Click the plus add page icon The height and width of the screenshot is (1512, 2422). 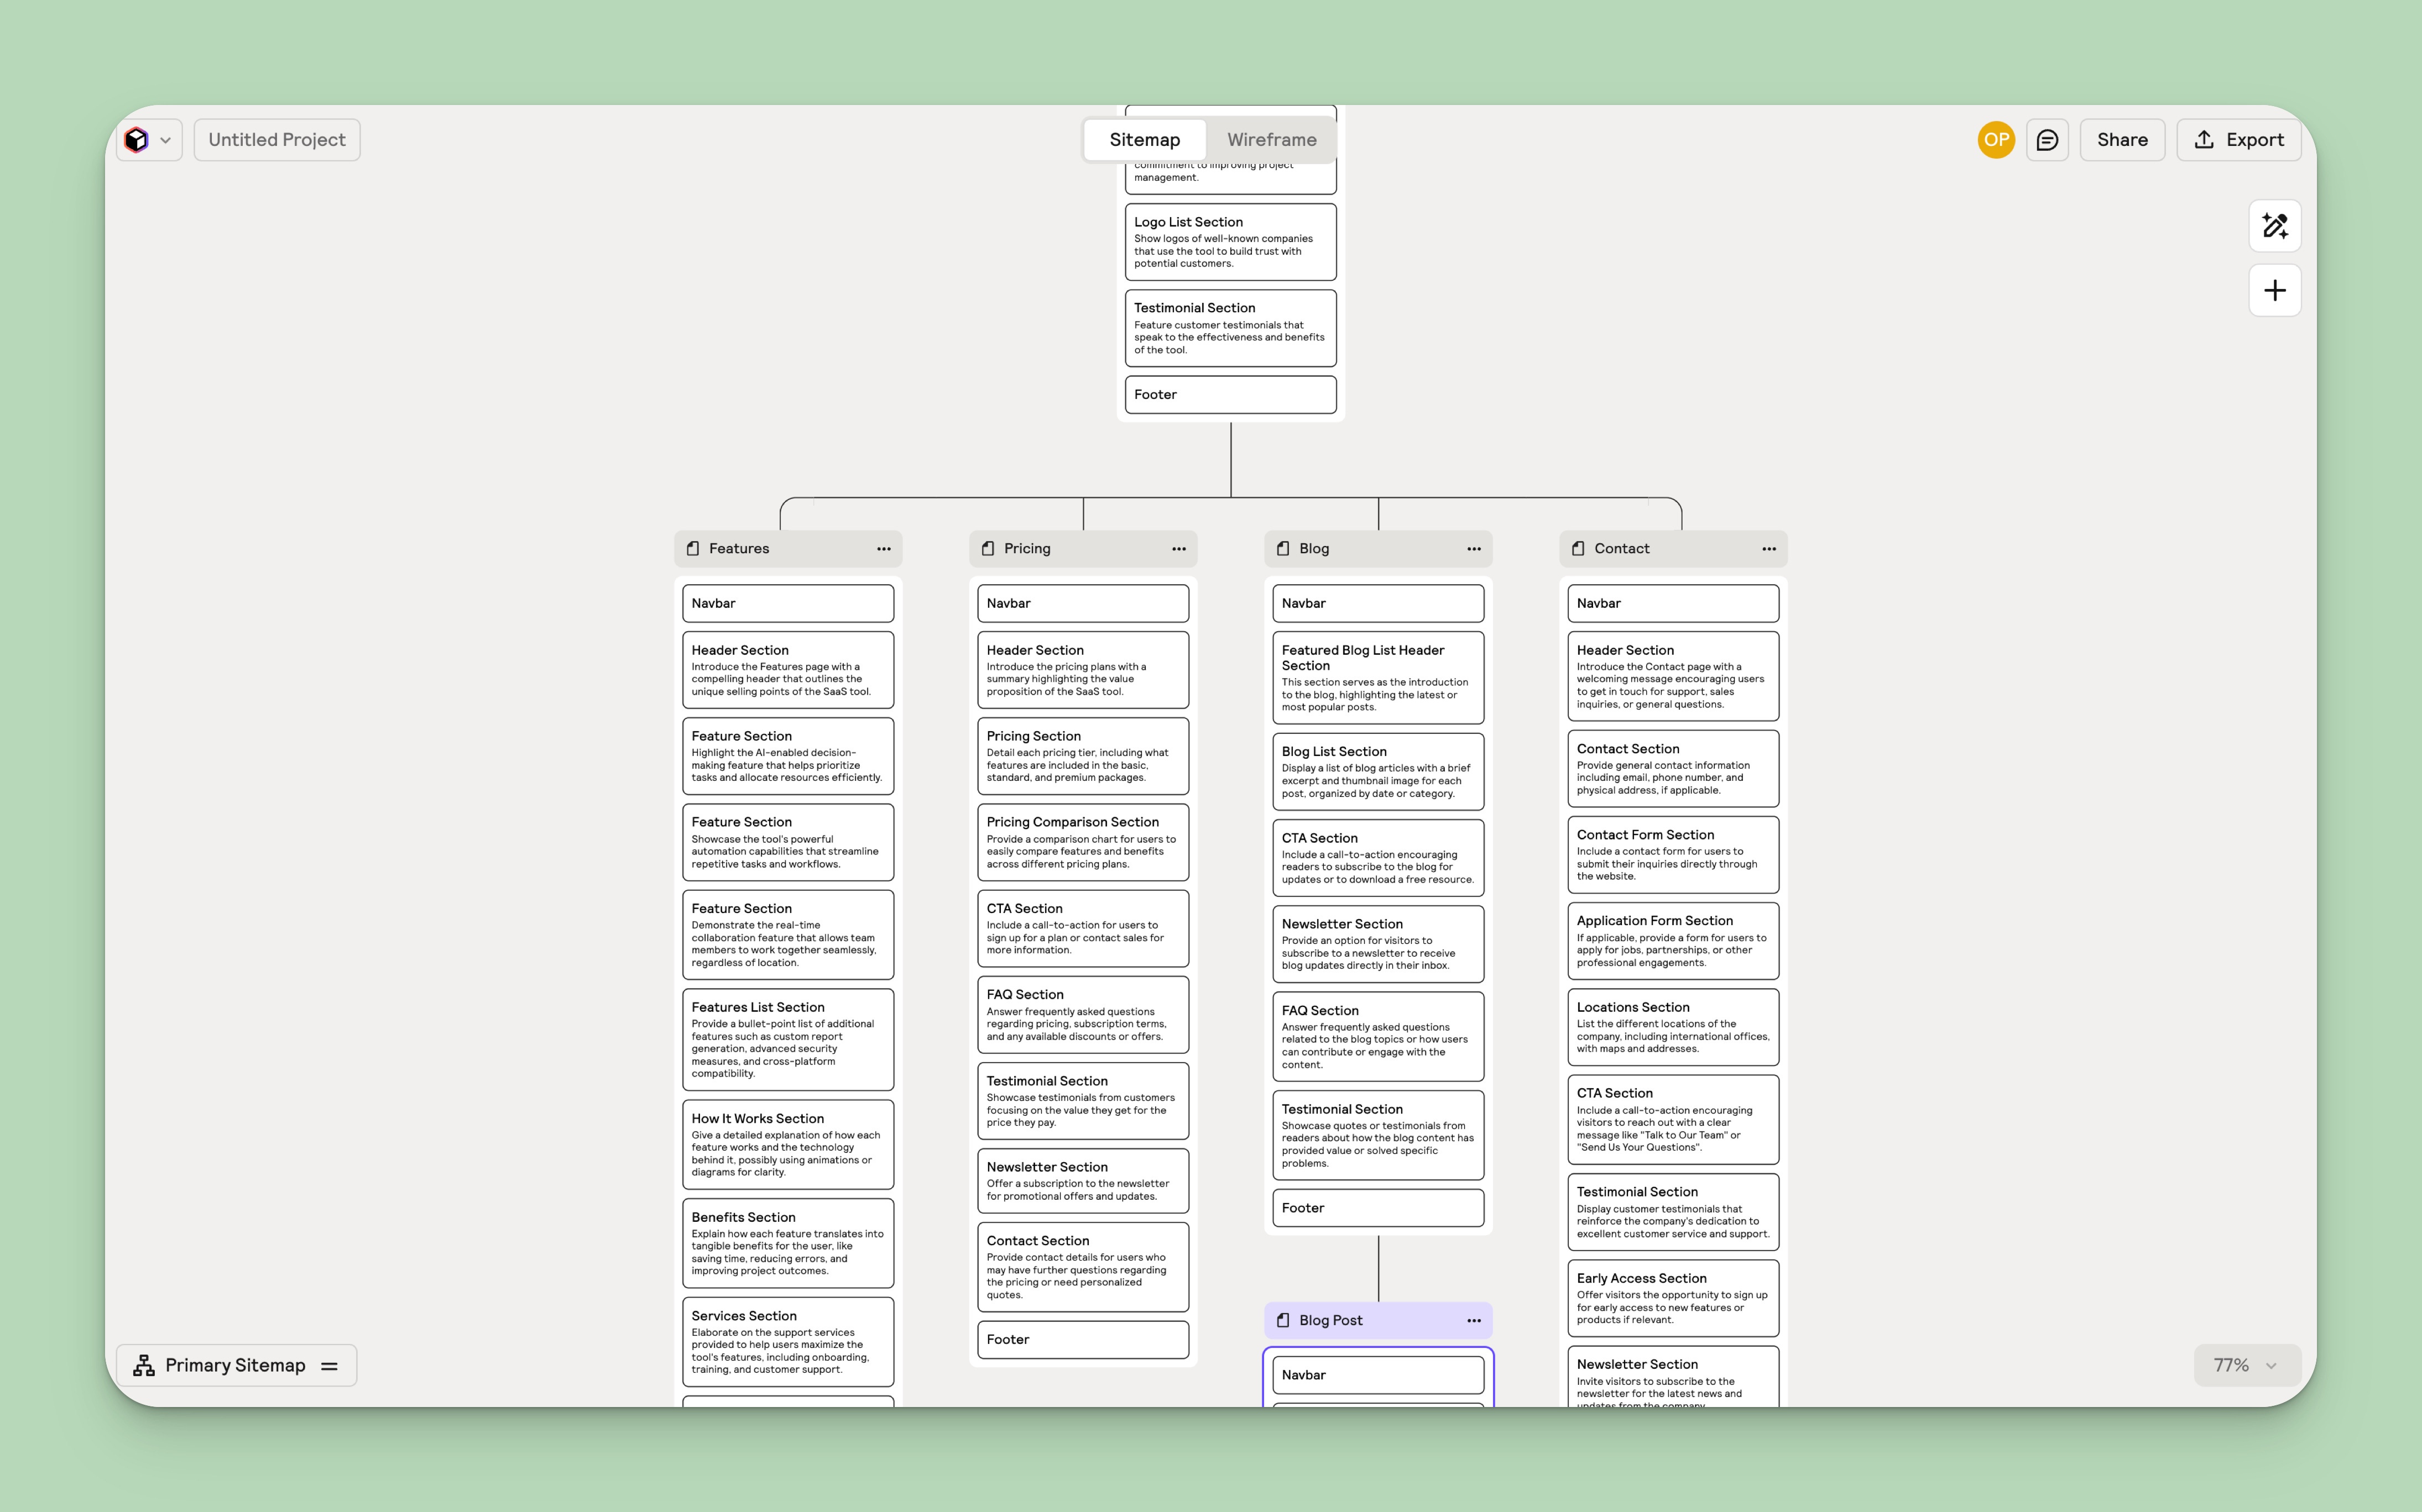[2274, 291]
